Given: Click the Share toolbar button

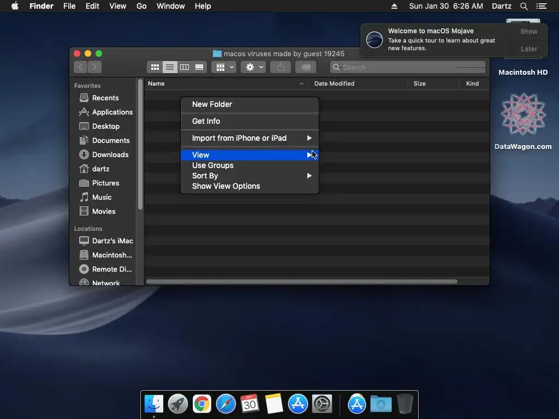Looking at the screenshot, I should click(x=281, y=67).
